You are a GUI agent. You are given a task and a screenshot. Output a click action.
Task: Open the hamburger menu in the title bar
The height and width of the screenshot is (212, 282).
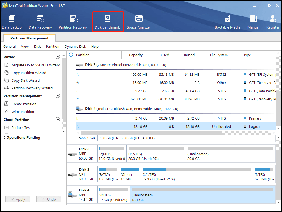coord(254,5)
